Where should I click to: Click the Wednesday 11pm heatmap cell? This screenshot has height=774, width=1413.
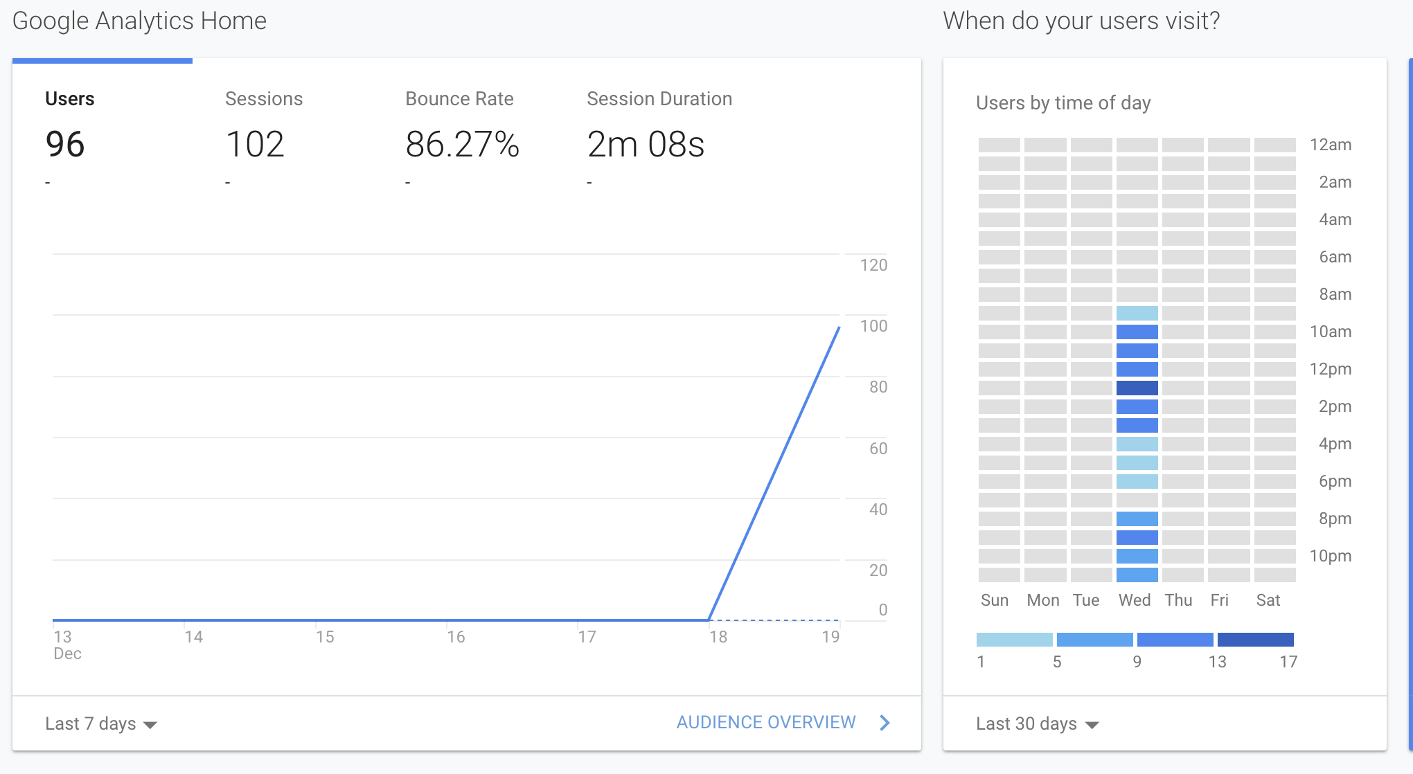click(1137, 575)
